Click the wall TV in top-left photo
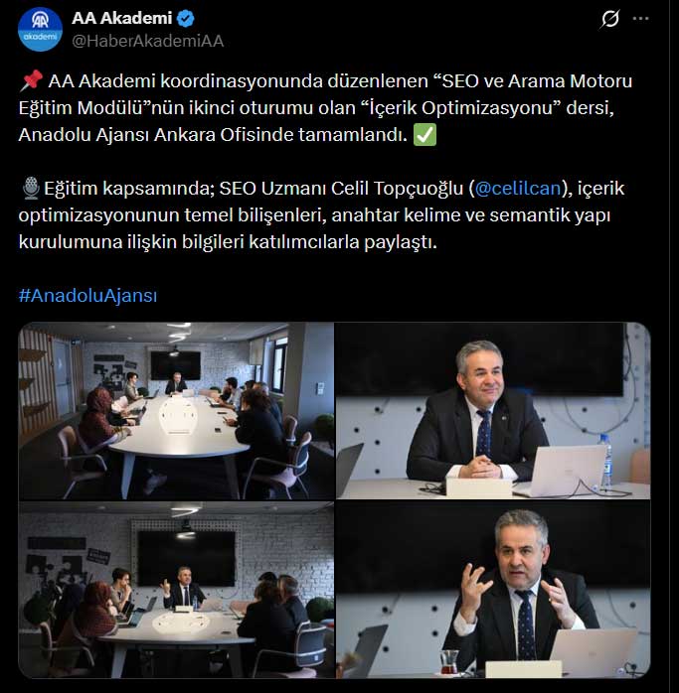Screen dimensions: 679x693 click(x=176, y=365)
